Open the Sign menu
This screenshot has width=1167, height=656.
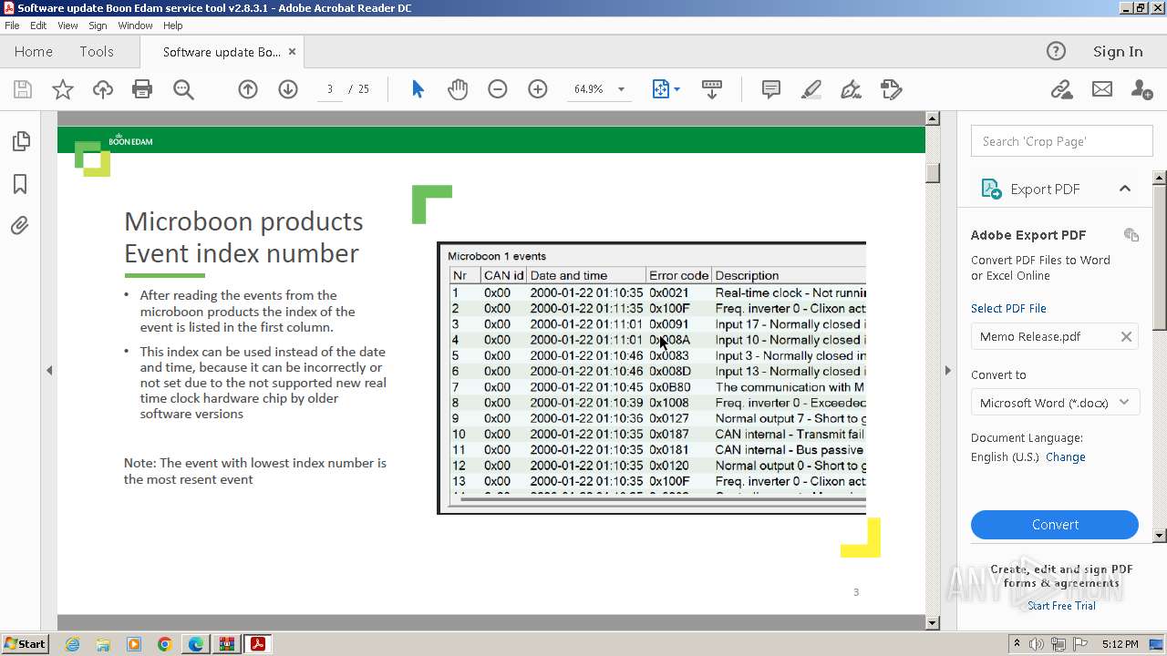coord(98,26)
